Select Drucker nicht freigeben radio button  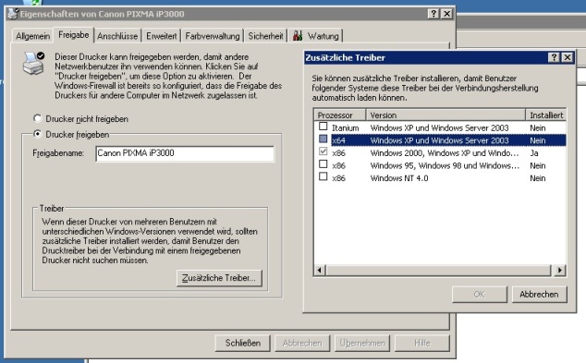point(37,118)
